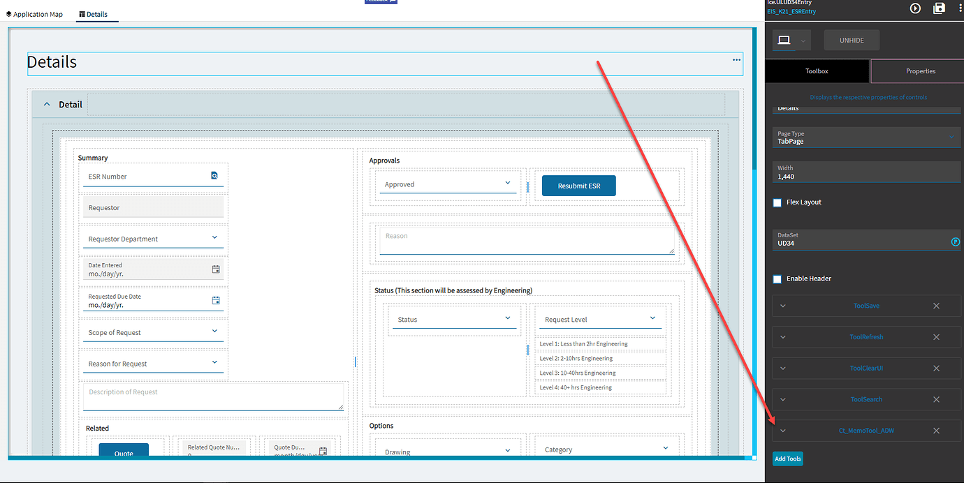Open the Date Entered calendar picker
The image size is (964, 483).
pos(216,269)
